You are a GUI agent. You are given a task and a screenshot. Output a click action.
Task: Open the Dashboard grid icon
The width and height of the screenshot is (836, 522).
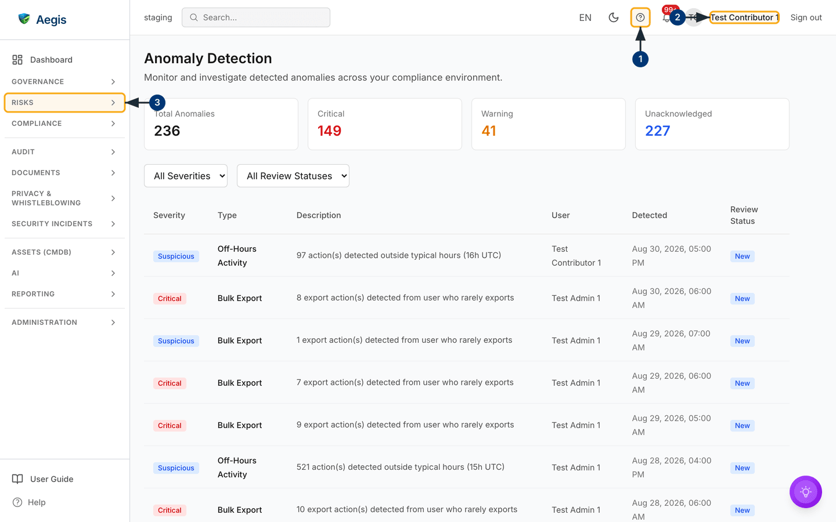pos(17,60)
